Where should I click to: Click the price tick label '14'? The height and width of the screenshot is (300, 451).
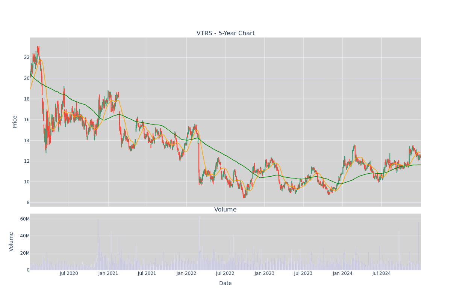27,140
